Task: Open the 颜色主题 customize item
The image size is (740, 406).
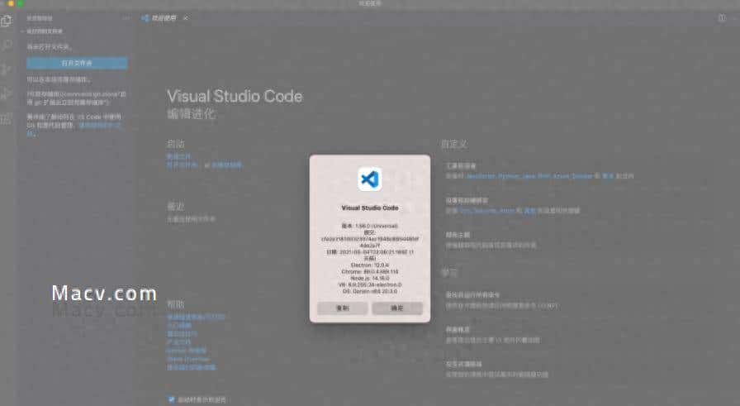Action: pyautogui.click(x=458, y=235)
